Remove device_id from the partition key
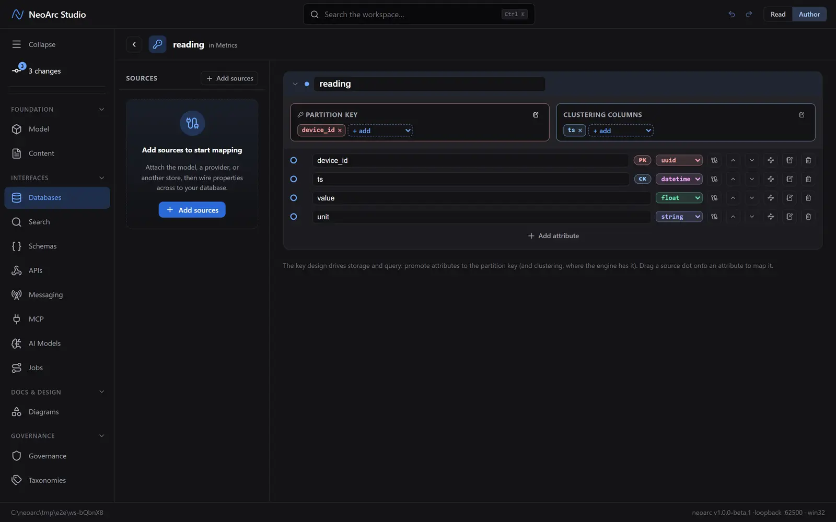Screen dimensions: 836x522 340,130
